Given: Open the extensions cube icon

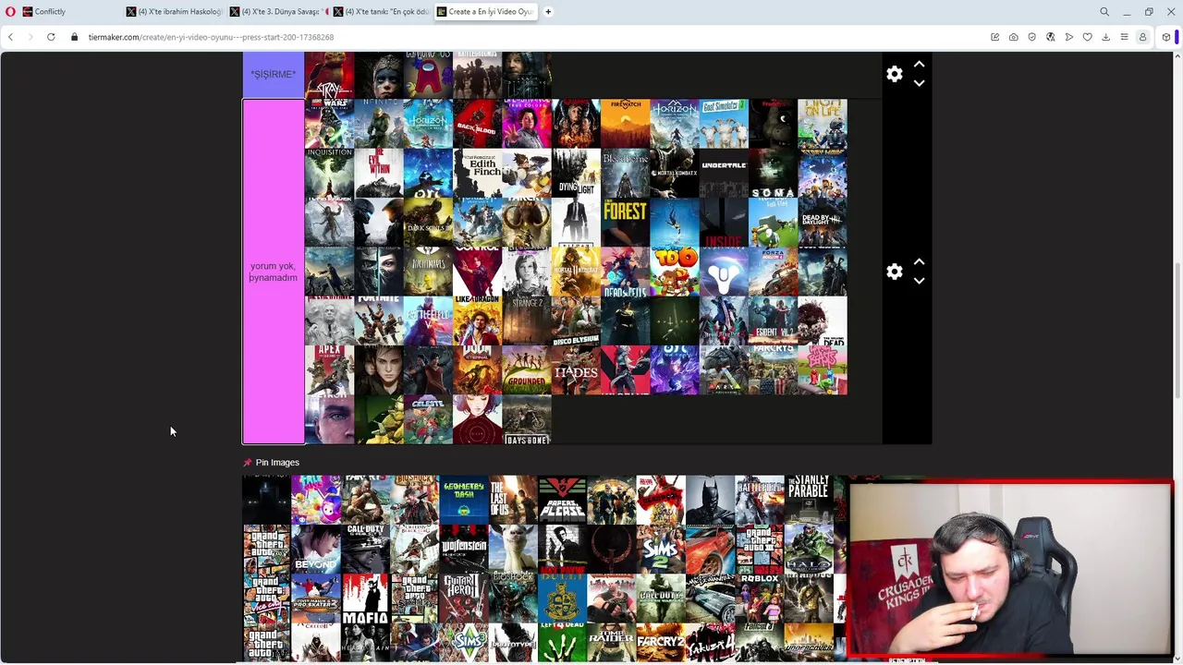Looking at the screenshot, I should coord(1166,37).
